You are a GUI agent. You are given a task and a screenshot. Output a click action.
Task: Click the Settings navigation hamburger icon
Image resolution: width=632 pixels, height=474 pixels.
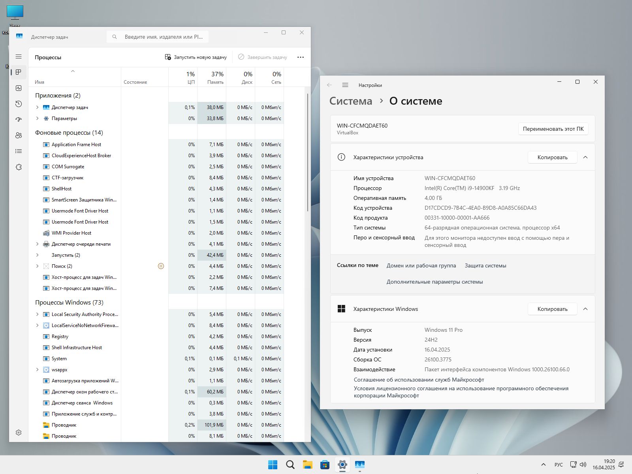345,85
